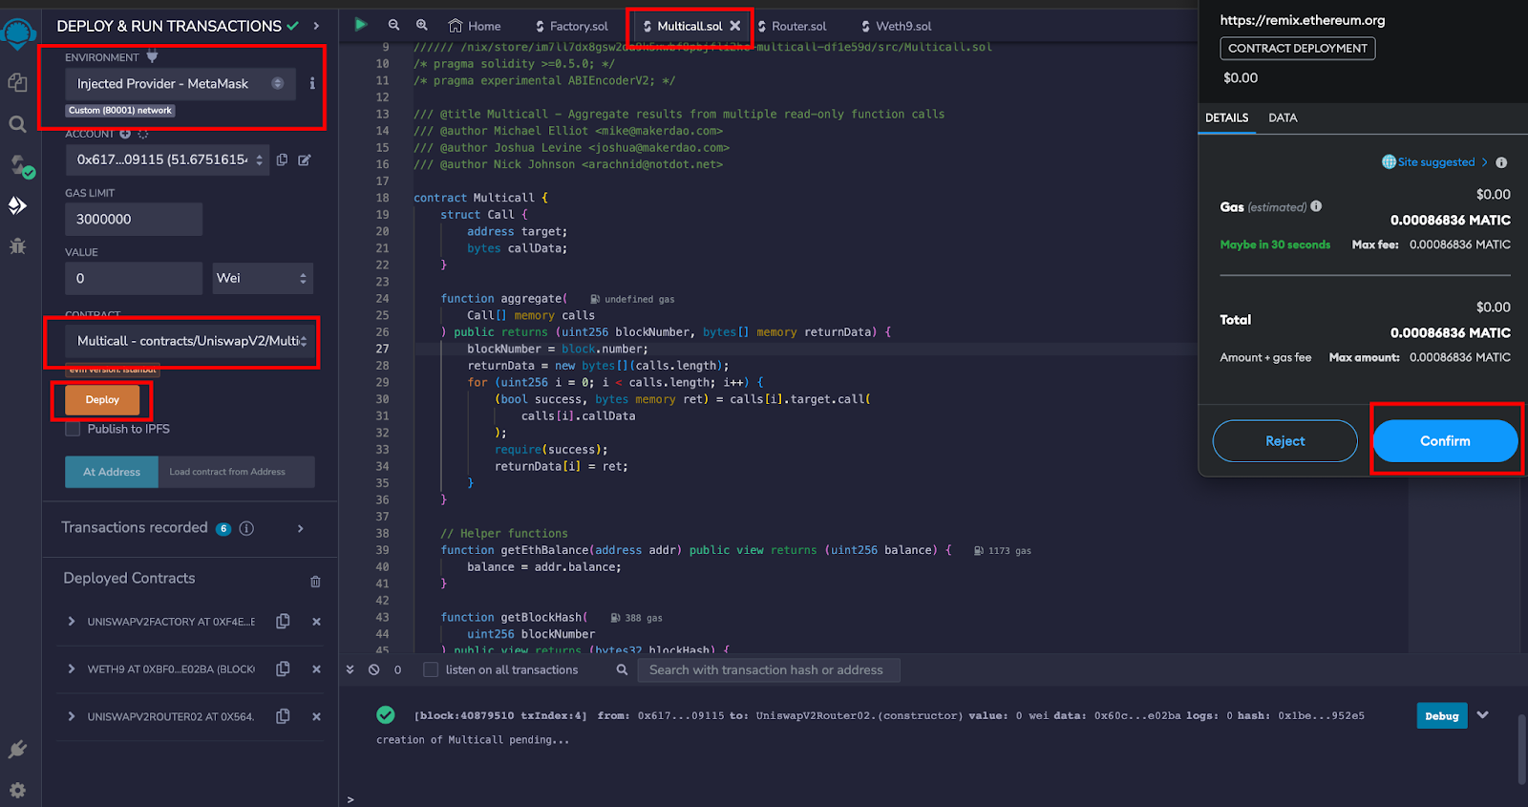Open the Deploy & Run sidebar icon
Screen dimensions: 1528x807
[x=17, y=205]
